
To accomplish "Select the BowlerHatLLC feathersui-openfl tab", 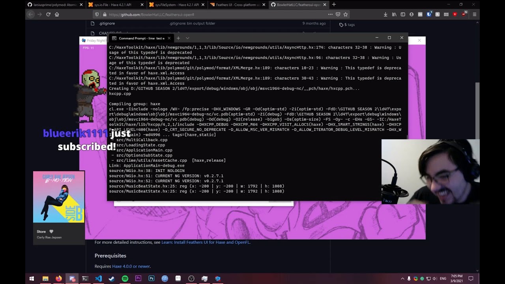I will tap(298, 5).
